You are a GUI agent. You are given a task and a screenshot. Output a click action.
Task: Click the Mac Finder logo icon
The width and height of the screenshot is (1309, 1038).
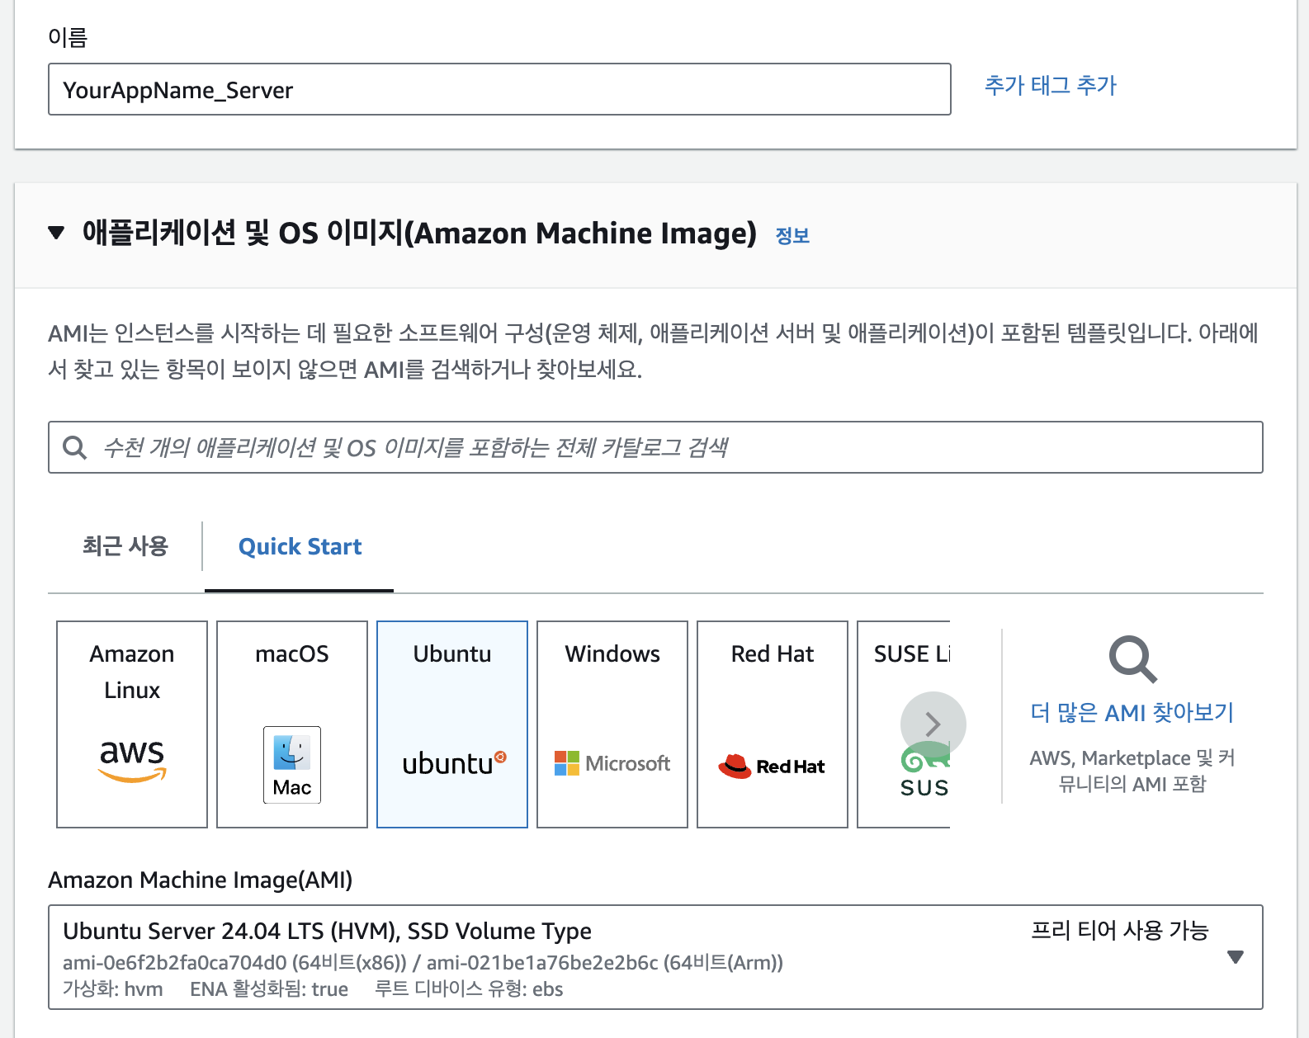pos(292,765)
